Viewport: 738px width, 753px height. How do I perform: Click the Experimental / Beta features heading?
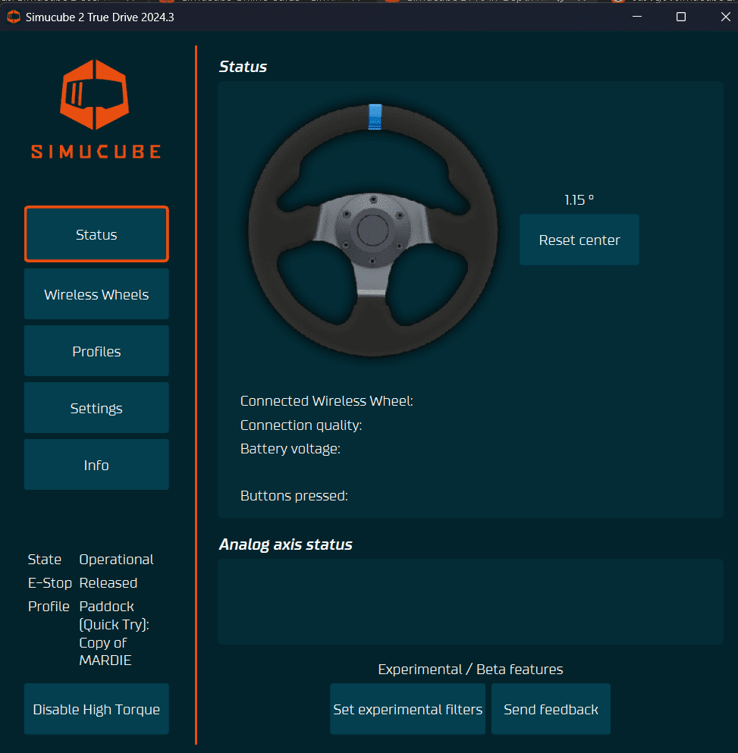point(470,669)
